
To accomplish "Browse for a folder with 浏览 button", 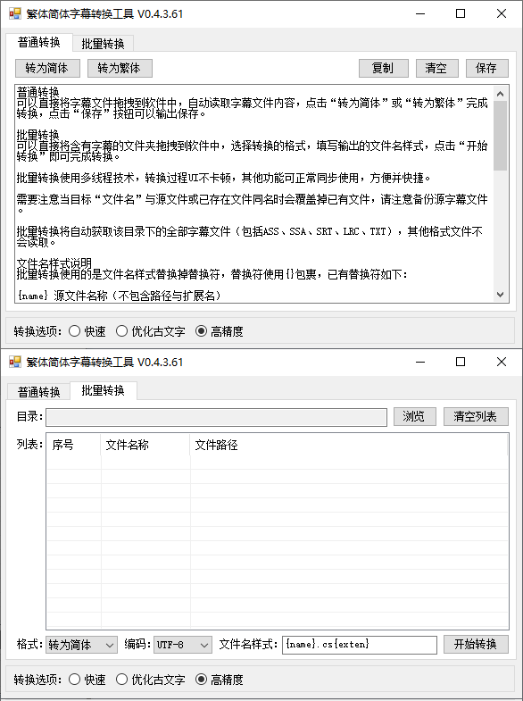I will 414,417.
